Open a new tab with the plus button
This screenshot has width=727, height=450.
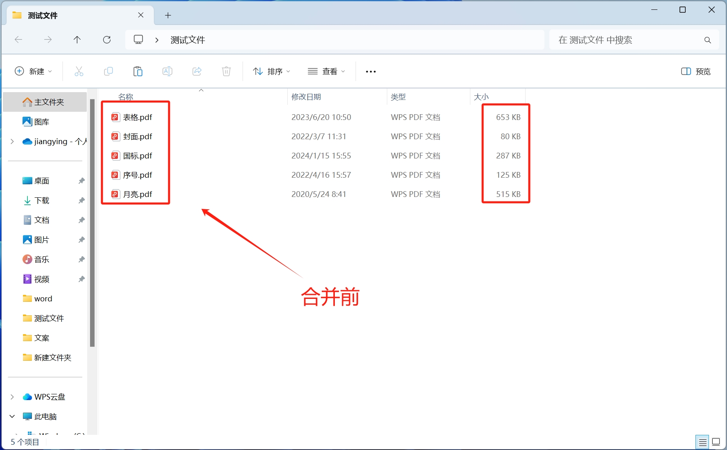[168, 15]
